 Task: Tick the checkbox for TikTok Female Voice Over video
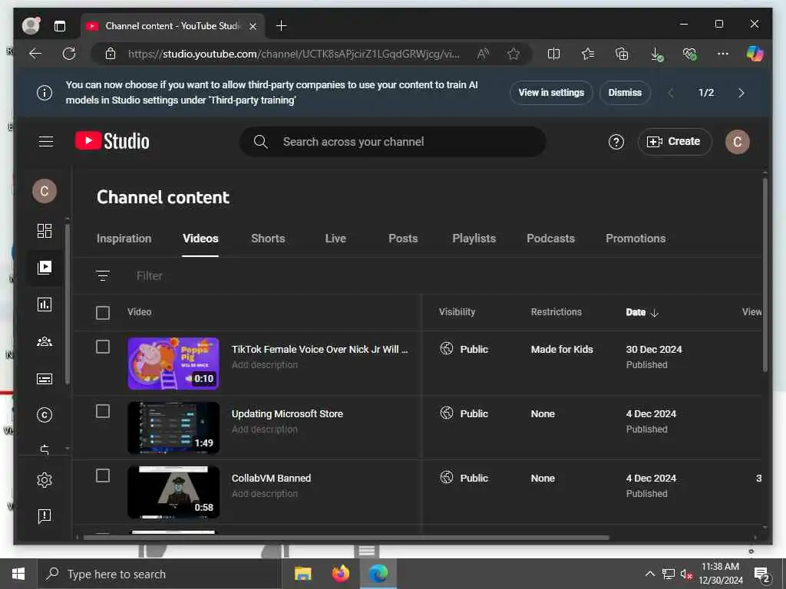103,347
